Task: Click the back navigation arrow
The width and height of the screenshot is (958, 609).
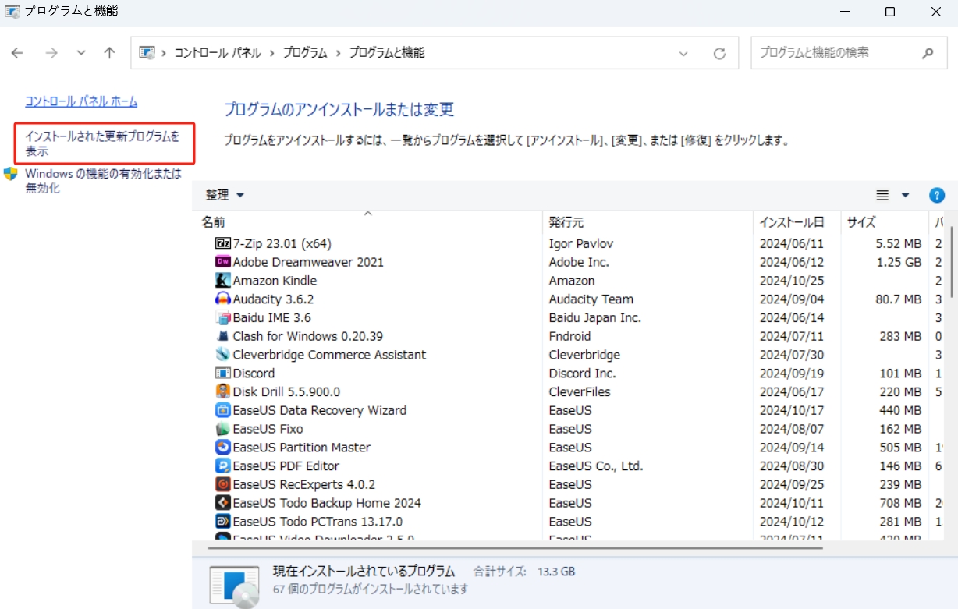Action: tap(17, 53)
